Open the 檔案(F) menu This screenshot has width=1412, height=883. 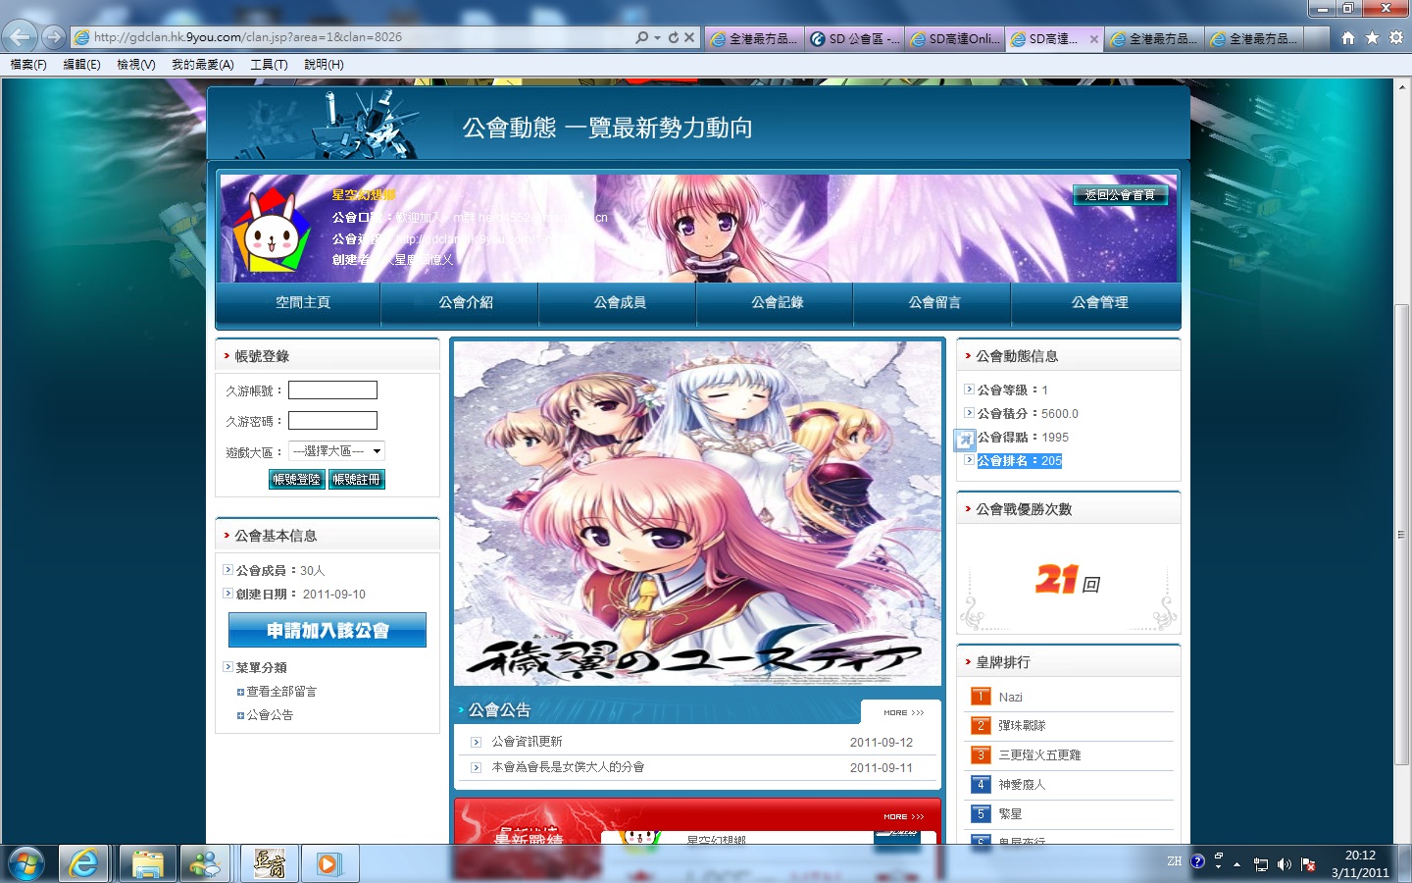click(27, 65)
